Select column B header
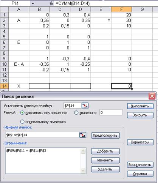 pos(39,9)
